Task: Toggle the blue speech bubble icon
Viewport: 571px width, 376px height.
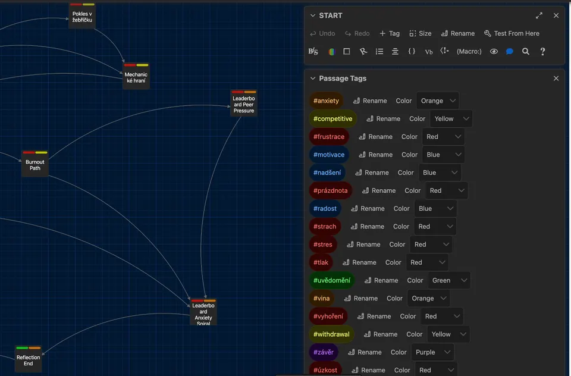Action: click(510, 51)
